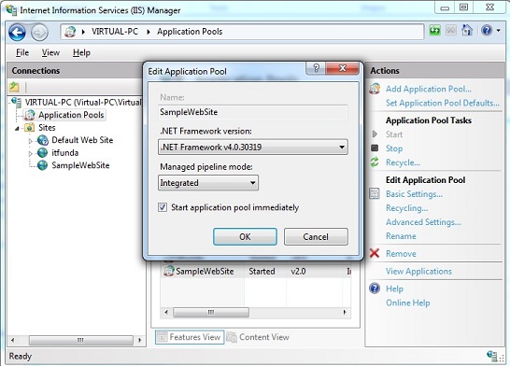510x366 pixels.
Task: Collapse the Sites tree node
Action: (x=17, y=129)
